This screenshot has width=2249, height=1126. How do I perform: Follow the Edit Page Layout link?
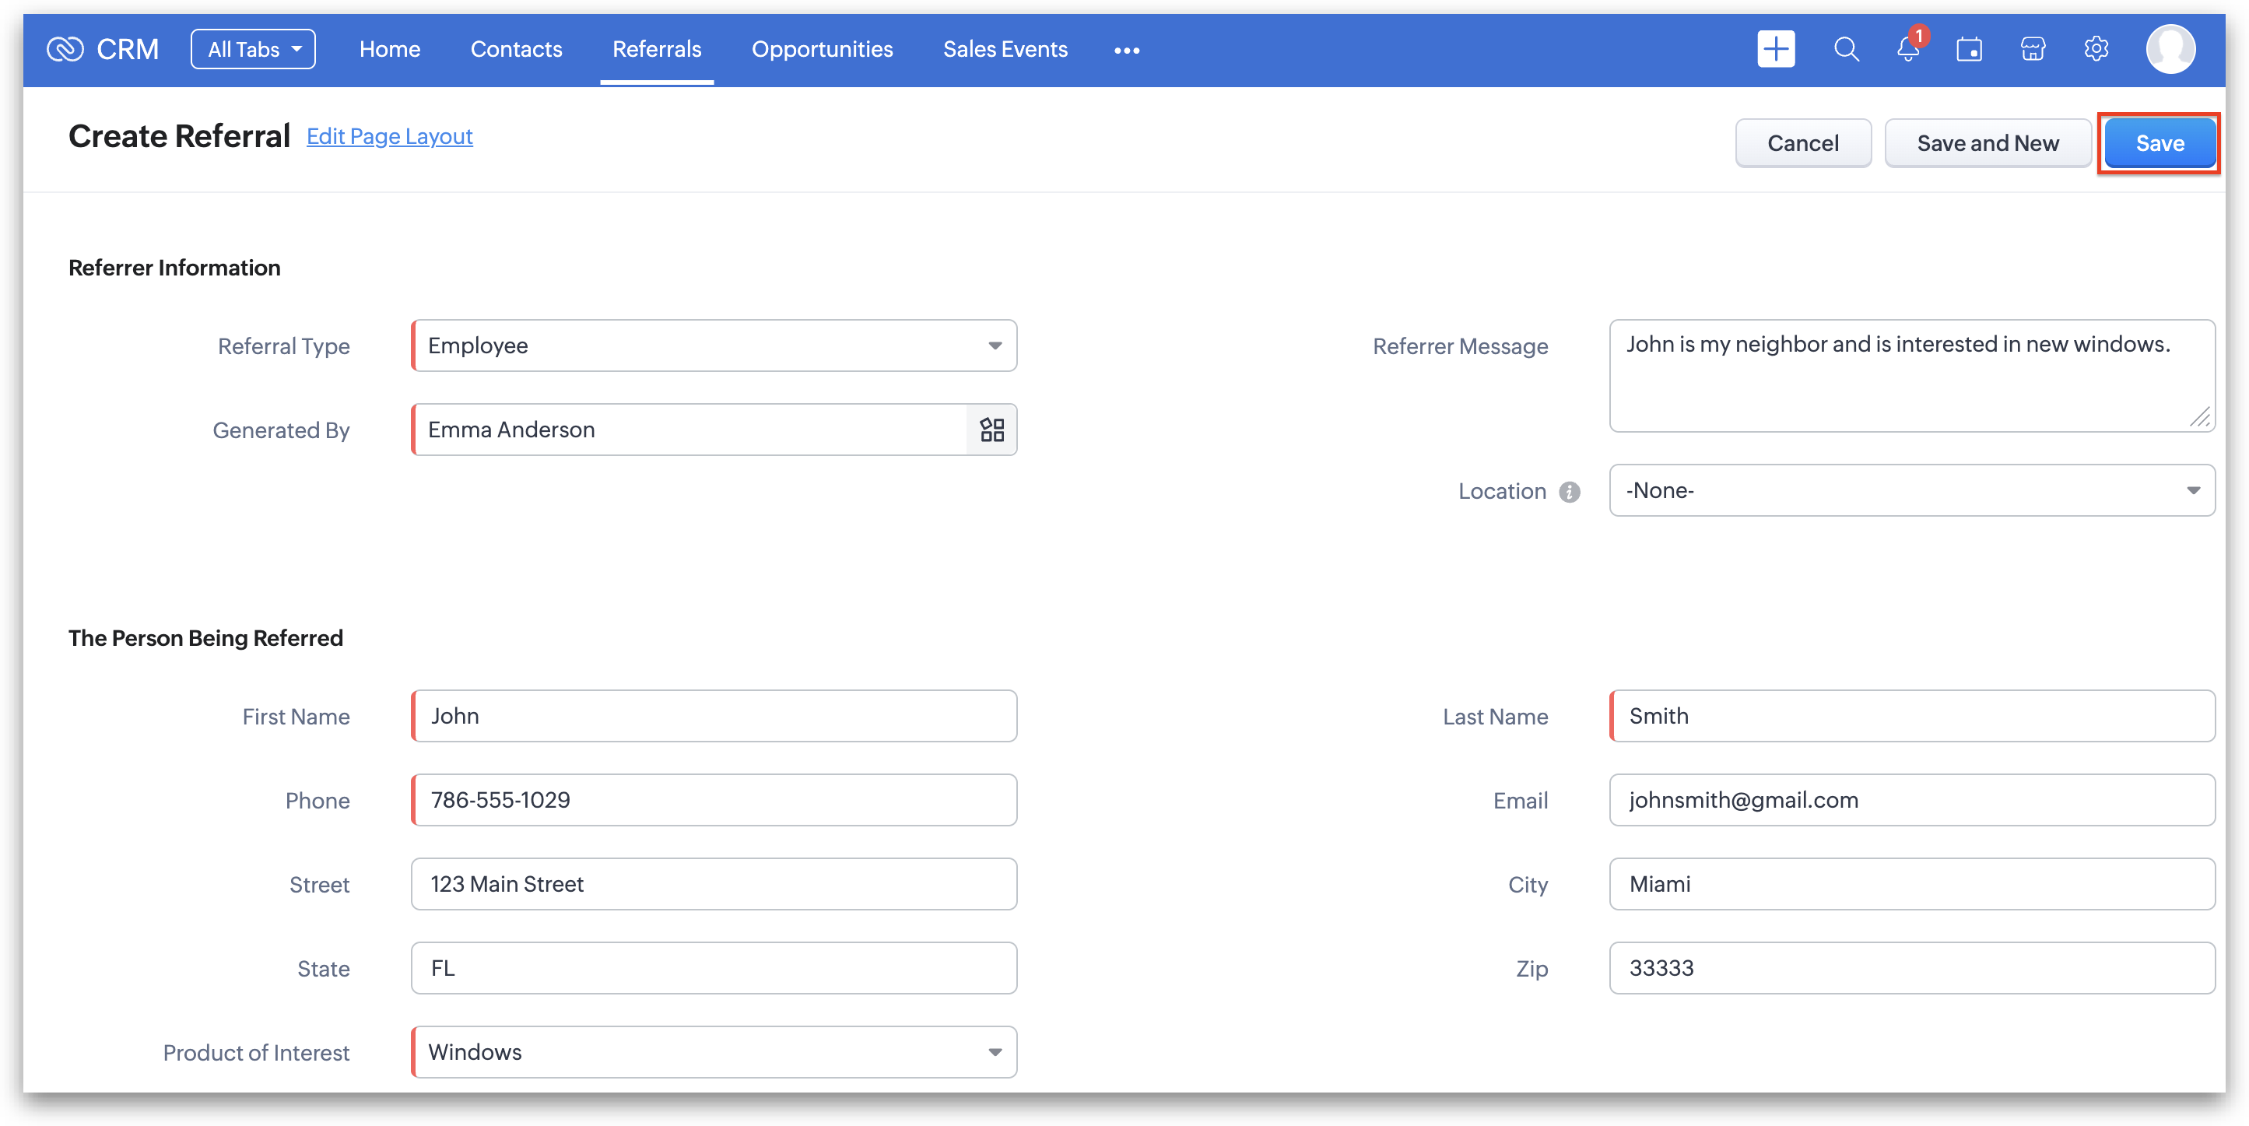coord(389,136)
